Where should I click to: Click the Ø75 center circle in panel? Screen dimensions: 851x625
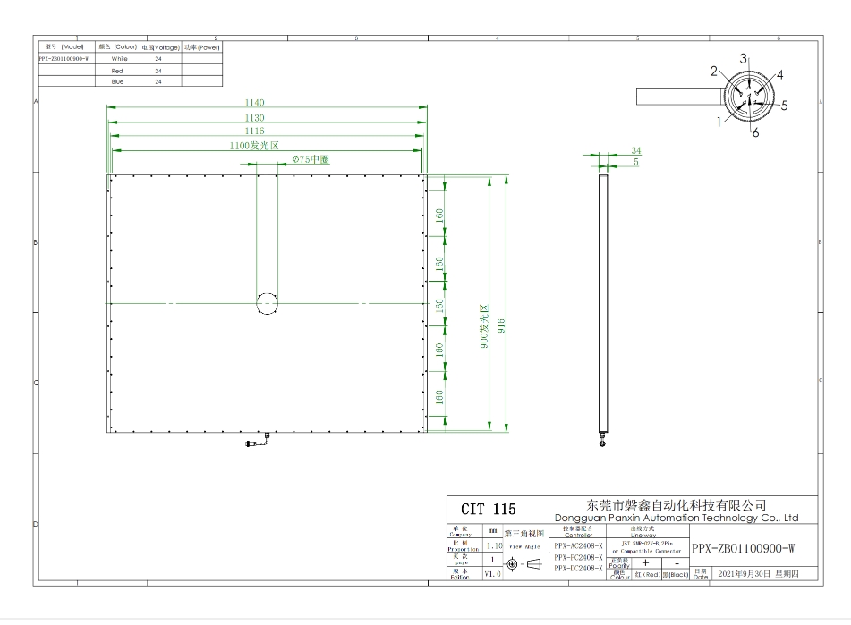point(268,303)
